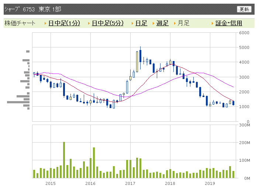This screenshot has height=193, width=259.
Task: Click the 4000 price axis label
Action: (244, 62)
